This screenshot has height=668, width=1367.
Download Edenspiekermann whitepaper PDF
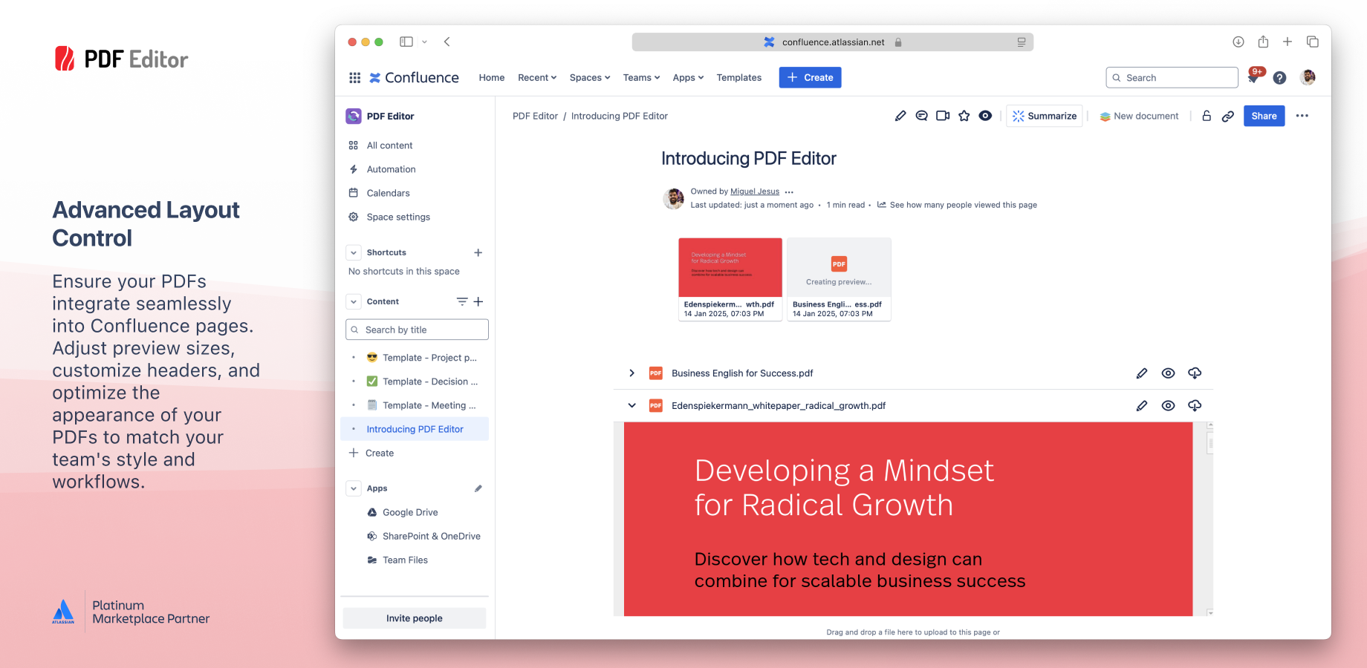1195,406
